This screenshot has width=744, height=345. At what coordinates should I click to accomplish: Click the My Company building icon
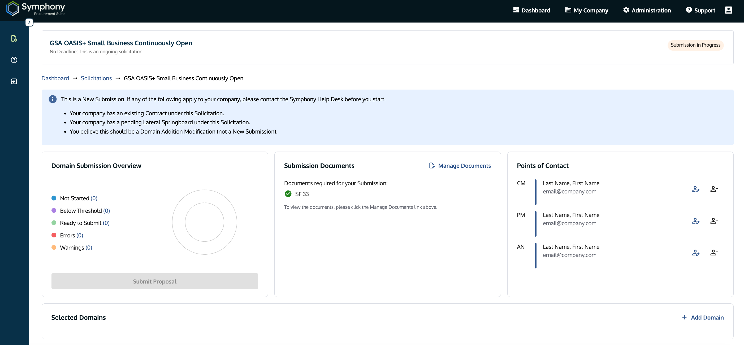coord(568,10)
